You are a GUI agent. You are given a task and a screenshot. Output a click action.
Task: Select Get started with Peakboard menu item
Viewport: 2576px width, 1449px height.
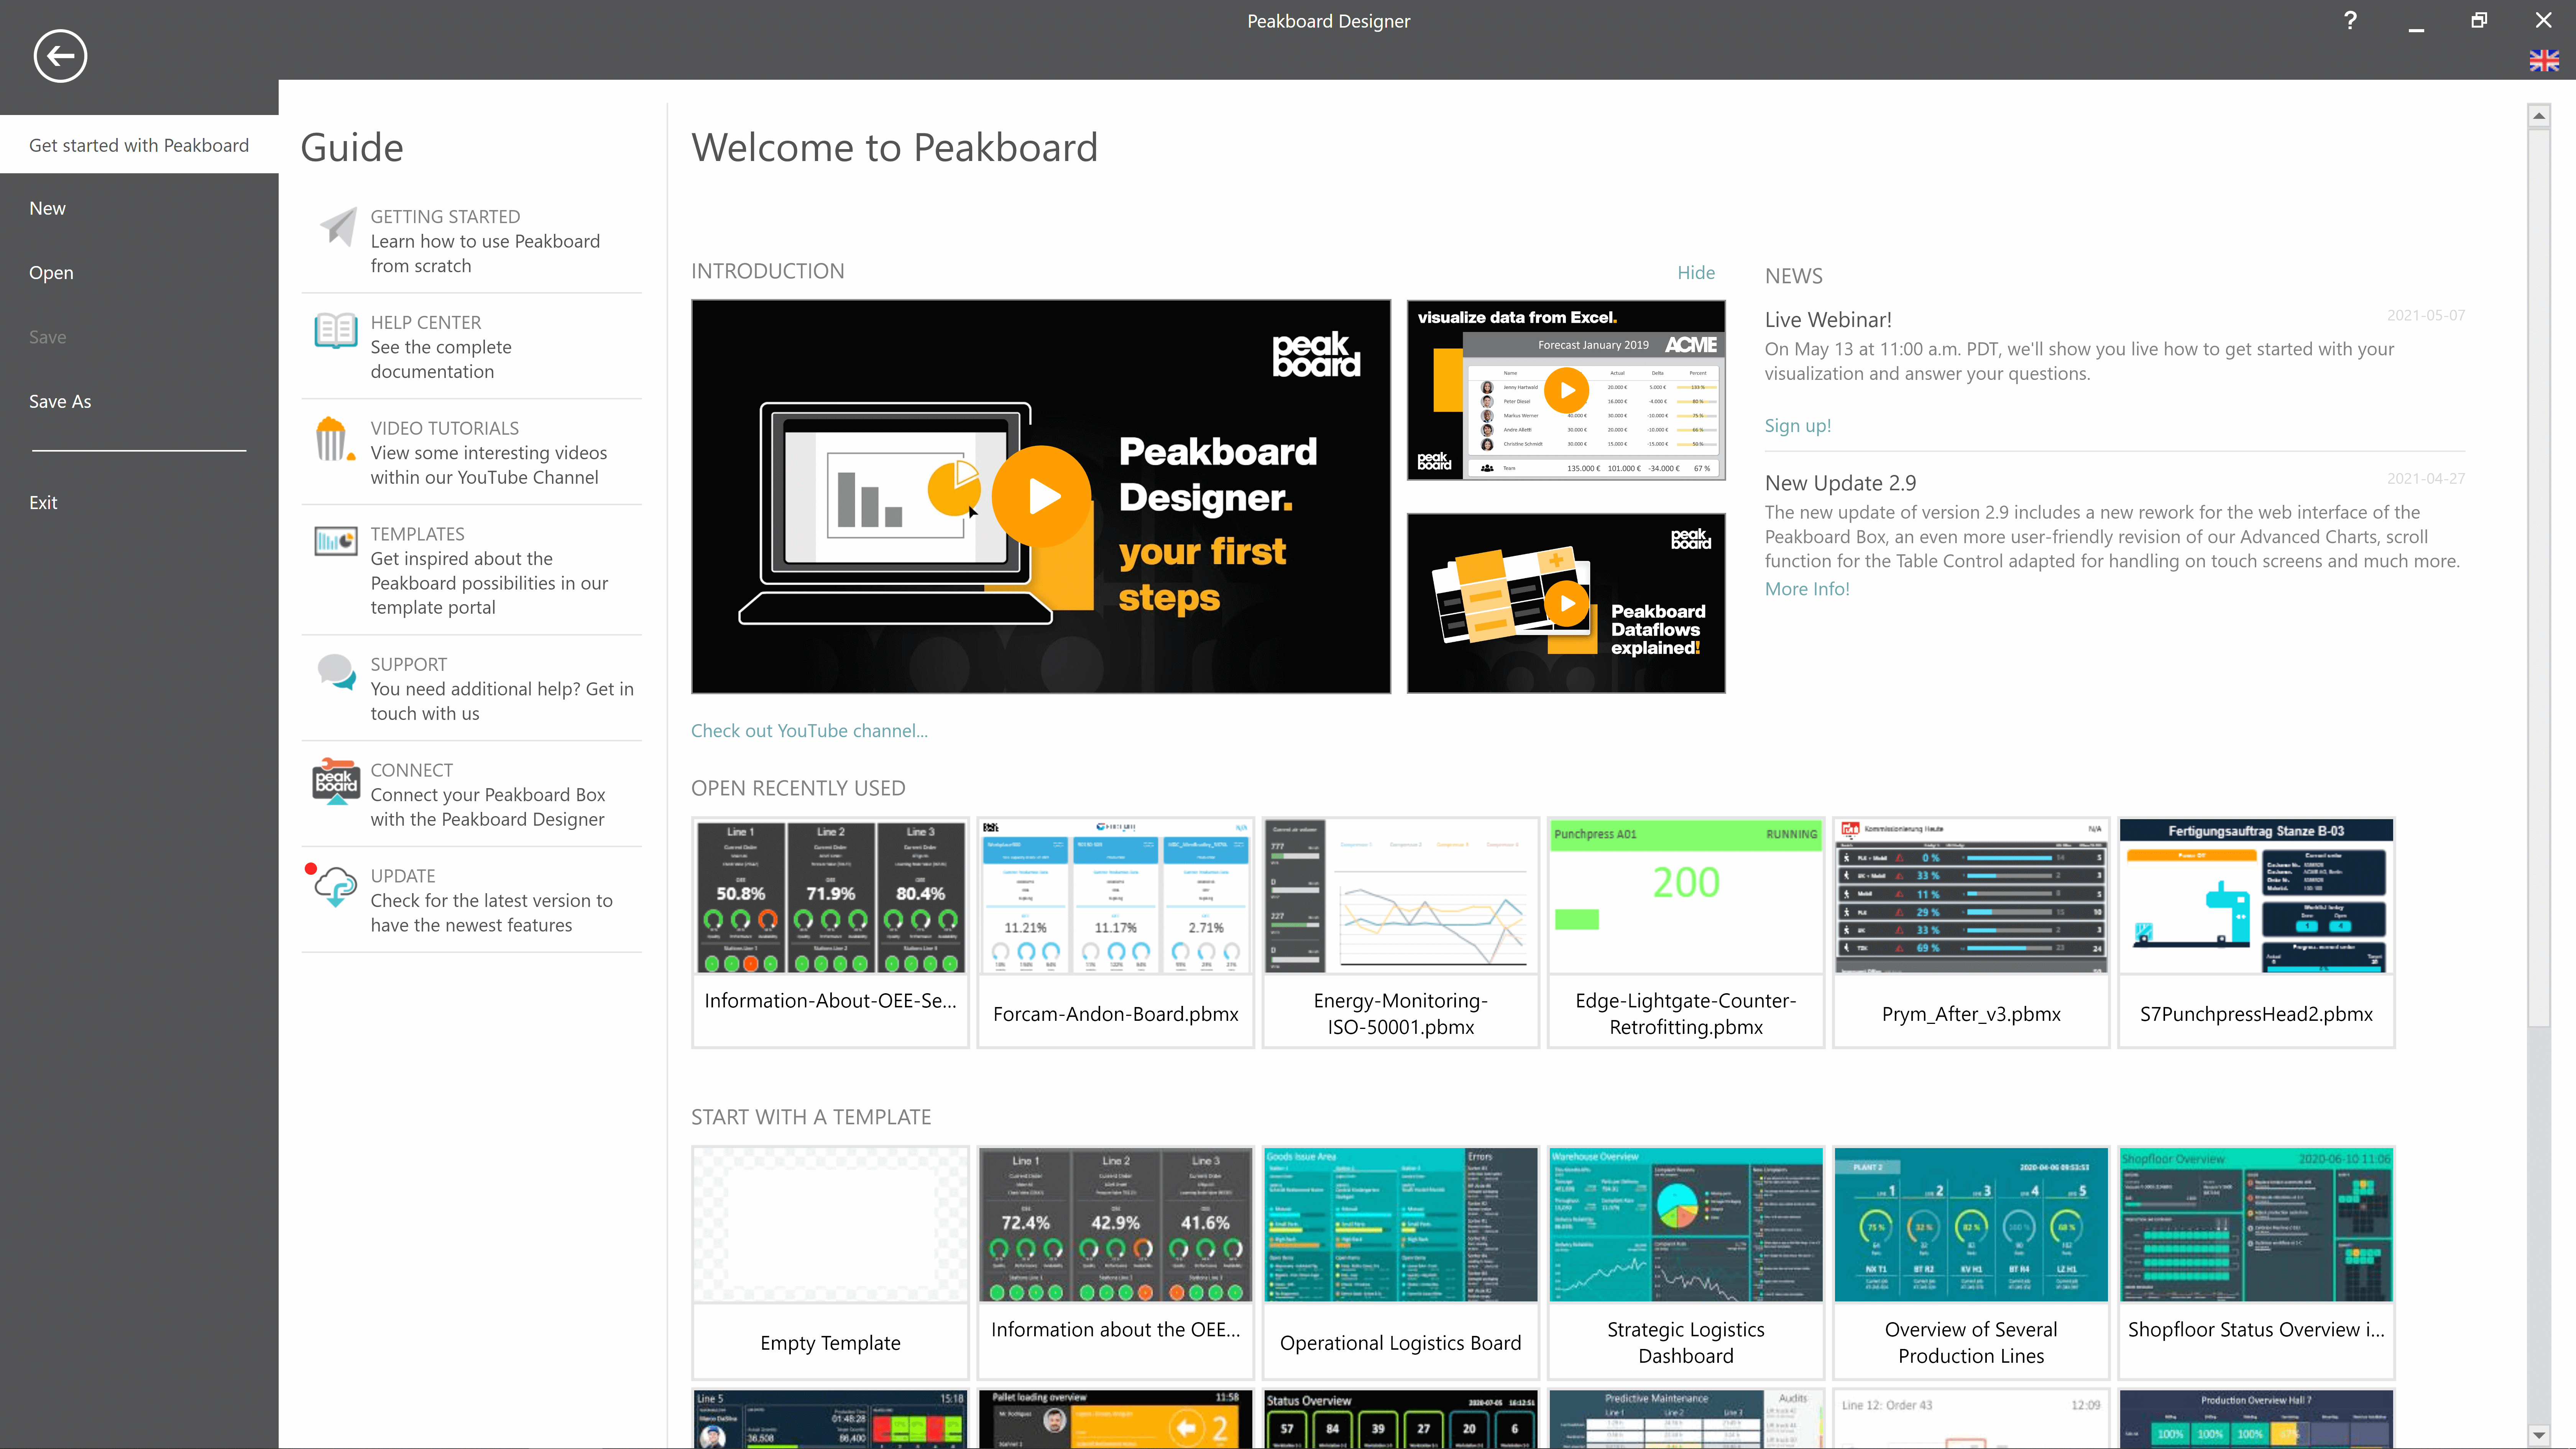click(139, 145)
